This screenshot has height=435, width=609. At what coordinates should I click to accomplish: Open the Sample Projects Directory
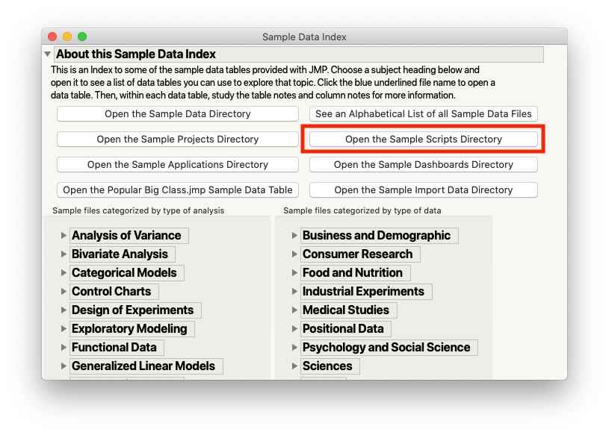pyautogui.click(x=178, y=140)
